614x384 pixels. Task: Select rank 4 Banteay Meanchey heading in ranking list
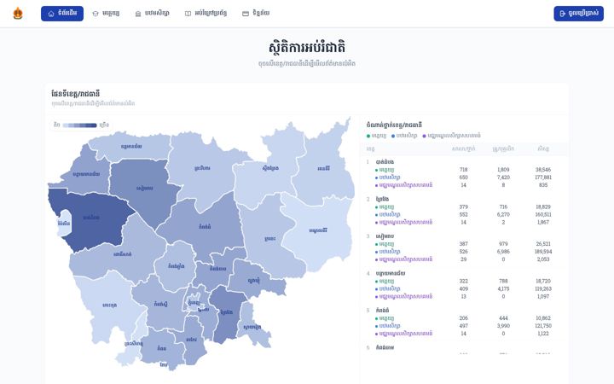point(391,274)
